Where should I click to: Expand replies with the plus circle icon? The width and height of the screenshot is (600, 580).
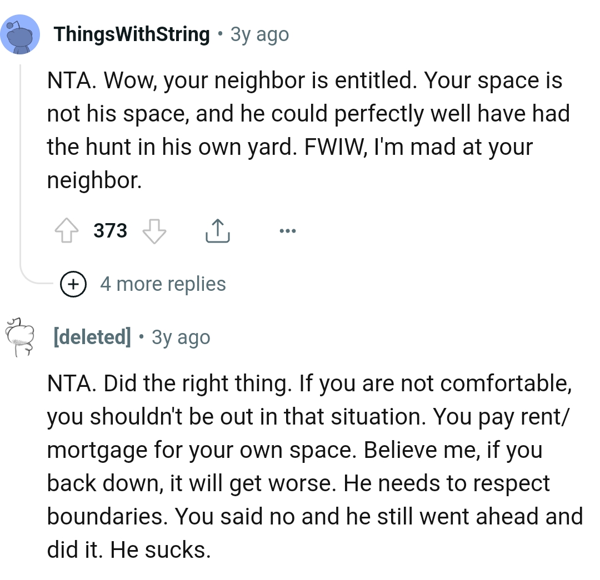pyautogui.click(x=73, y=284)
